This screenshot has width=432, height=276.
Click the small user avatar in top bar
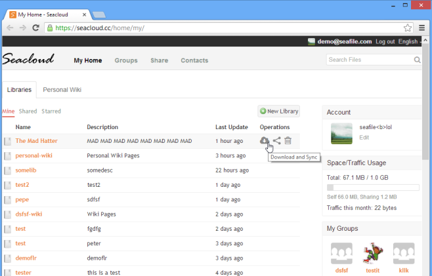point(311,41)
